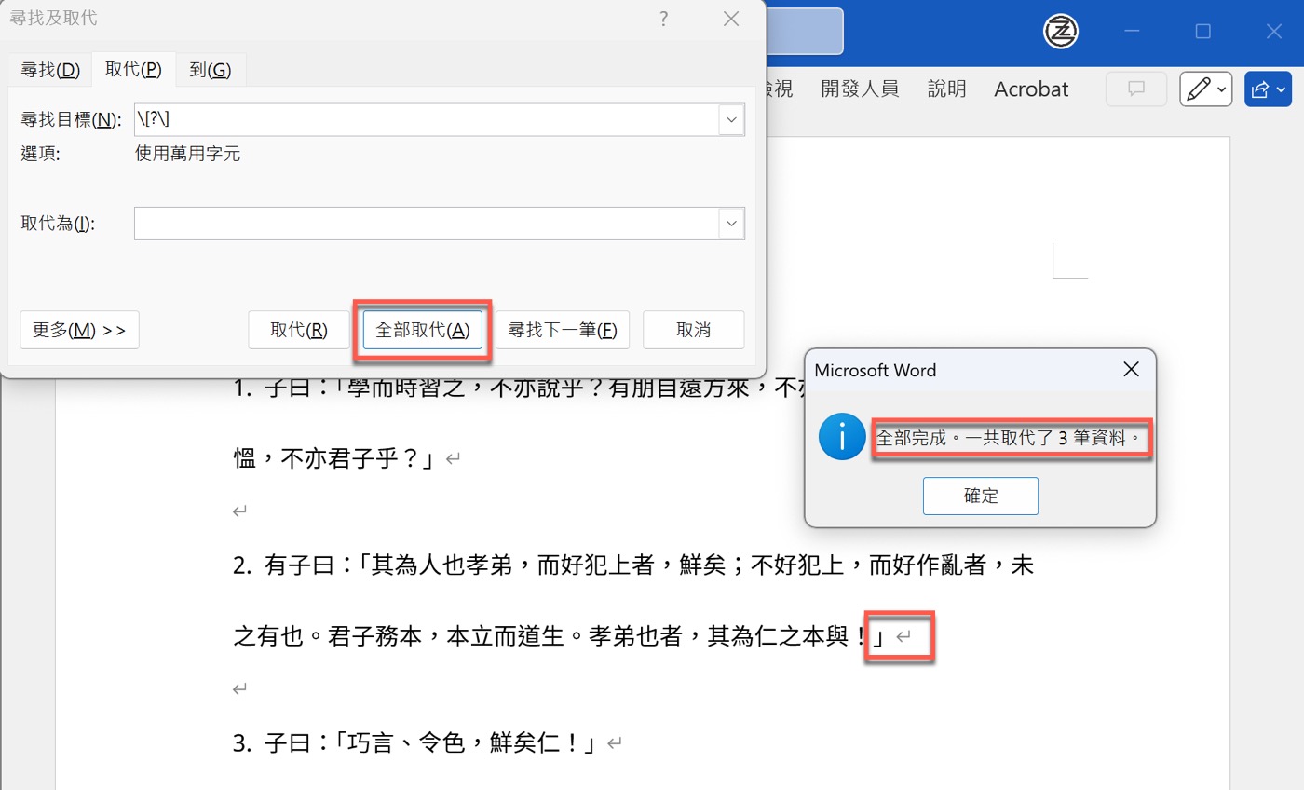The width and height of the screenshot is (1304, 790).
Task: Open the 取代為 dropdown arrow
Action: tap(732, 224)
